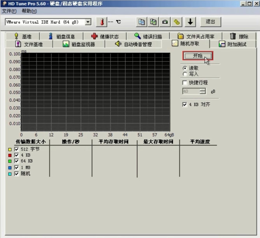Viewport: 260px width, 238px height.
Task: Uncheck the 随机 checkbox
Action: (16, 174)
